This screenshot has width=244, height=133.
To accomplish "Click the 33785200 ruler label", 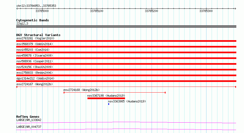I will pos(151,11).
